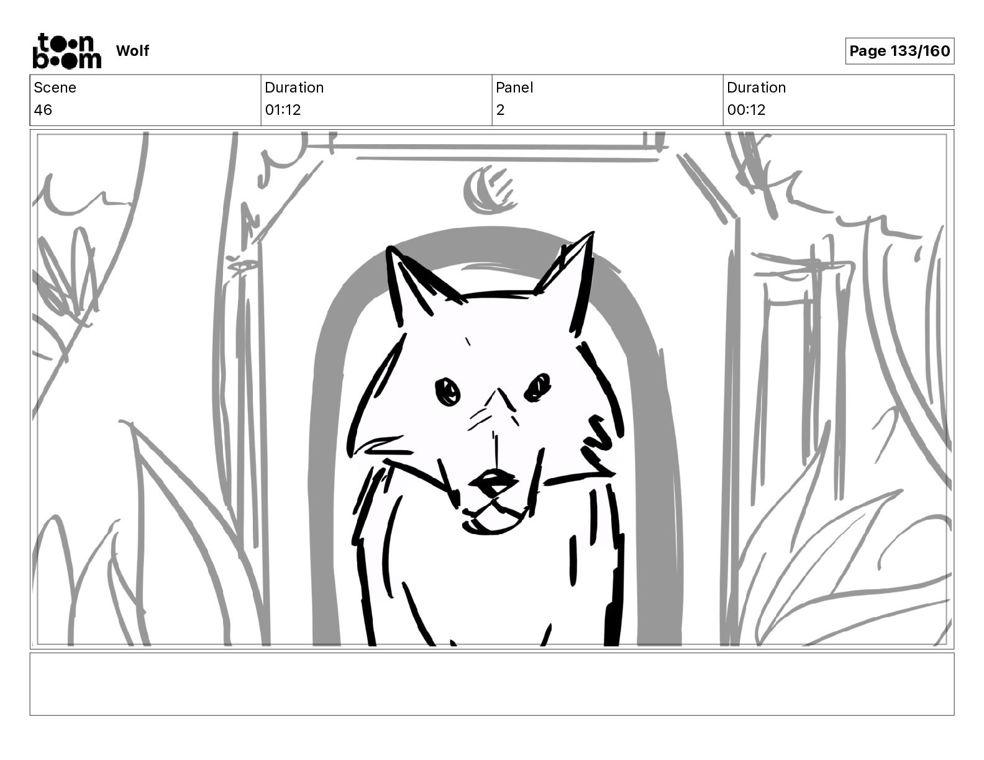Click the storyboard panel thumbnail
The width and height of the screenshot is (984, 760).
click(x=492, y=389)
